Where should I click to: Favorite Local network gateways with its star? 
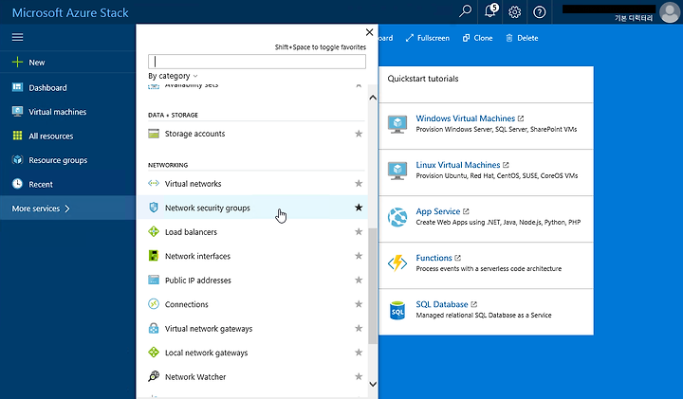[359, 352]
